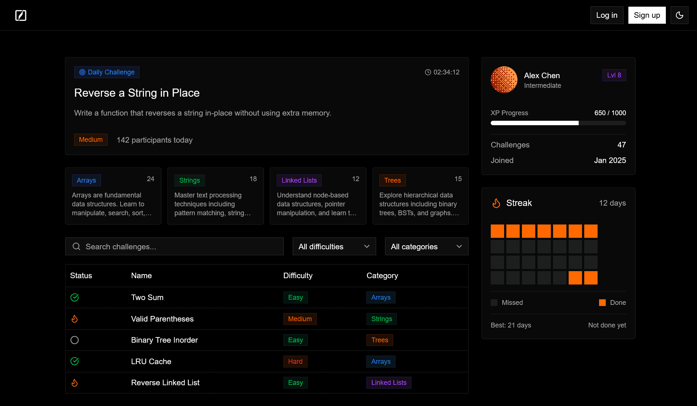Open the Linked Lists category card
Screen dimensions: 697x406
pyautogui.click(x=318, y=196)
